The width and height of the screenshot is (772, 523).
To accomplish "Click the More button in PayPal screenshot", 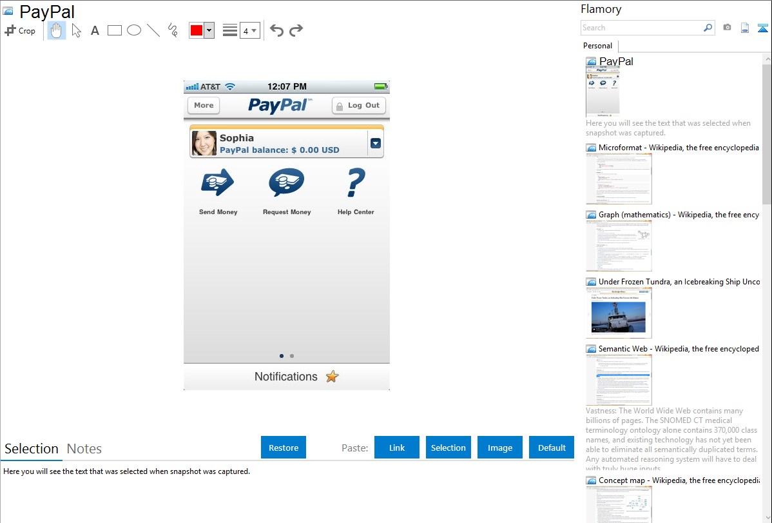I will [204, 105].
